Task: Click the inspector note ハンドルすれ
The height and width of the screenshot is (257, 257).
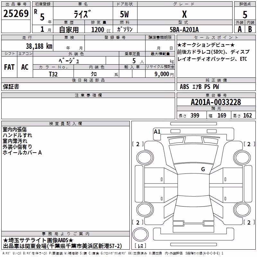Action: click(x=17, y=135)
